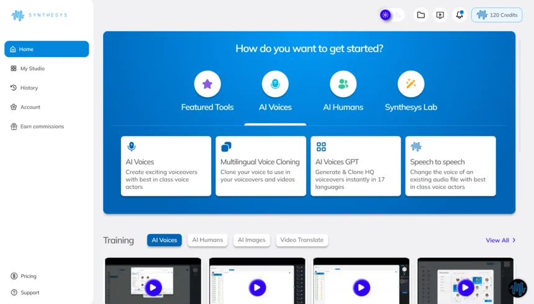Play the third training video

[361, 288]
